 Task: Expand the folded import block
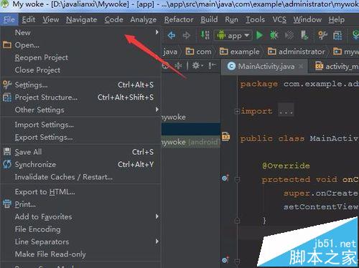pos(237,111)
